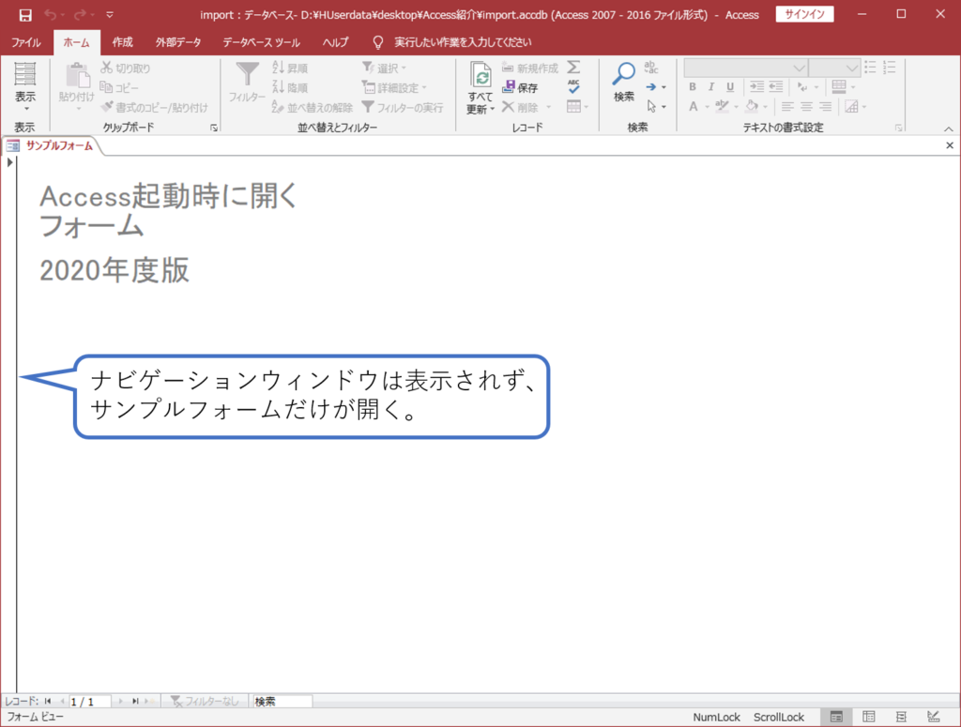Apply the フィルター (Filter) funnel icon
The width and height of the screenshot is (961, 727).
tap(247, 79)
